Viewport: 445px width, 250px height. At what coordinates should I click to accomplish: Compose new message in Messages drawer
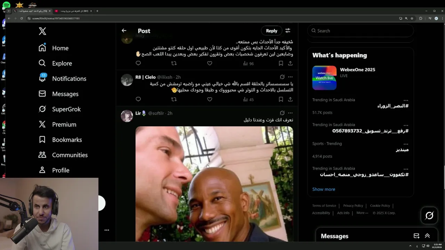click(x=416, y=236)
